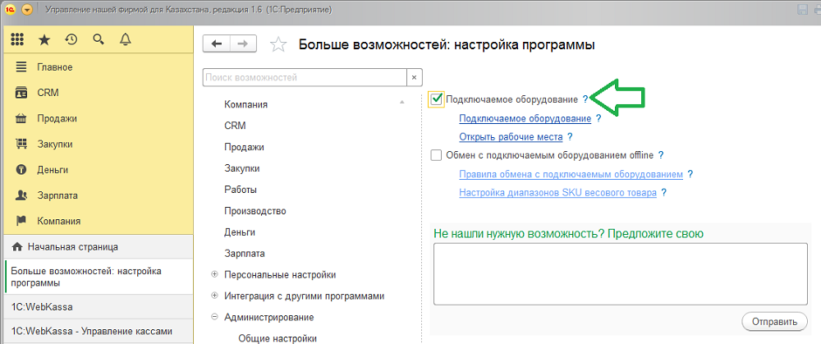Click the Компания flag icon
Image resolution: width=821 pixels, height=344 pixels.
coord(21,221)
